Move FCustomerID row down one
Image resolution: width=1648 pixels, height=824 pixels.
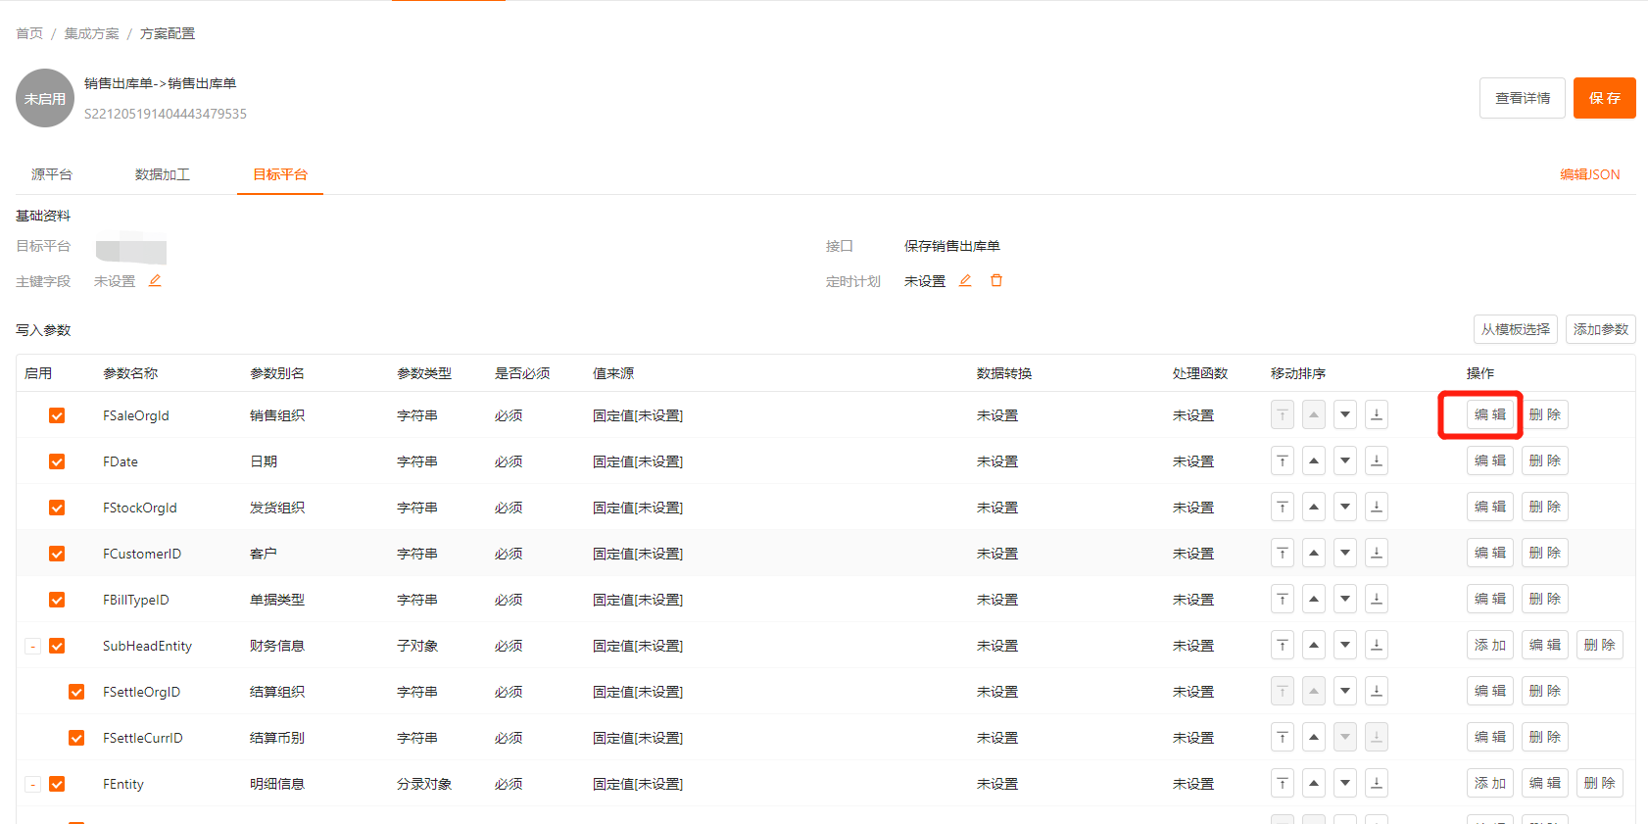pos(1345,554)
